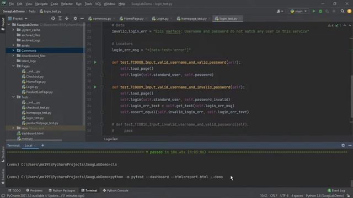The width and height of the screenshot is (353, 198).
Task: Select the run configuration main dropdown
Action: click(298, 11)
